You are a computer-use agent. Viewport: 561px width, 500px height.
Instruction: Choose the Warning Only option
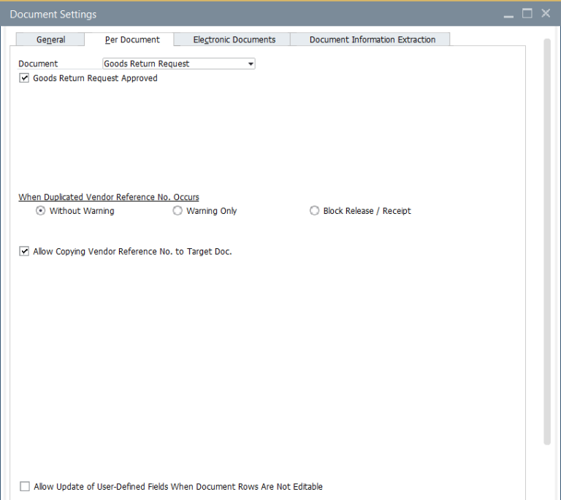click(x=178, y=211)
